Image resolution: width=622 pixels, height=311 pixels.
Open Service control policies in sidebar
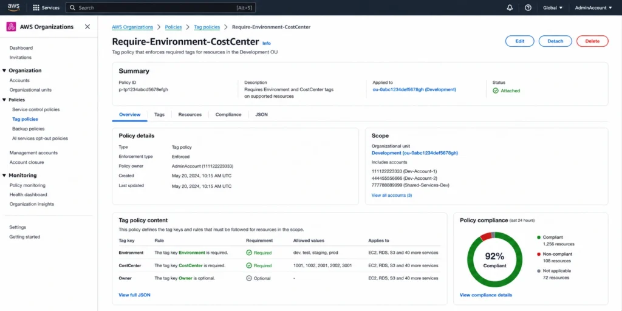pos(36,109)
